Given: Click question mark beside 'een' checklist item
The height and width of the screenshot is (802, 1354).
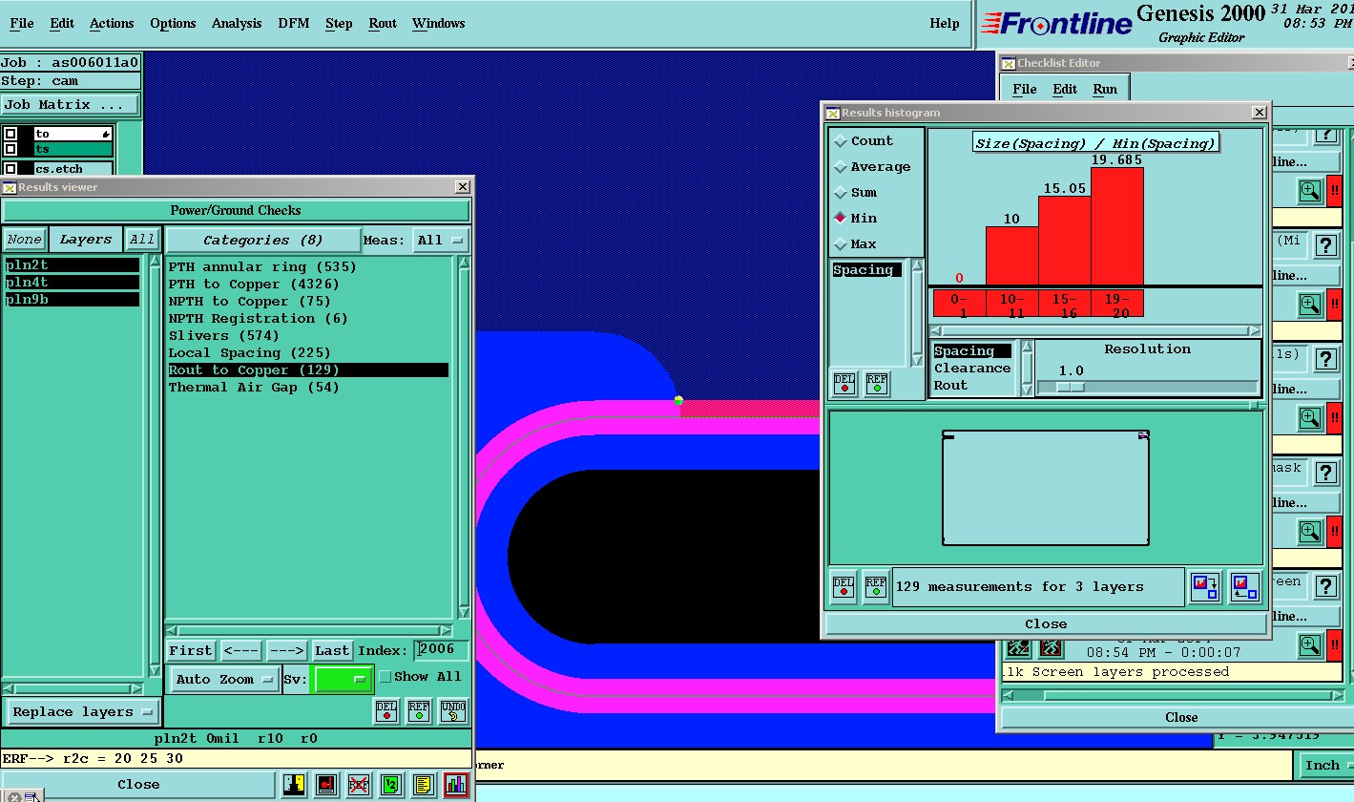Looking at the screenshot, I should coord(1325,585).
